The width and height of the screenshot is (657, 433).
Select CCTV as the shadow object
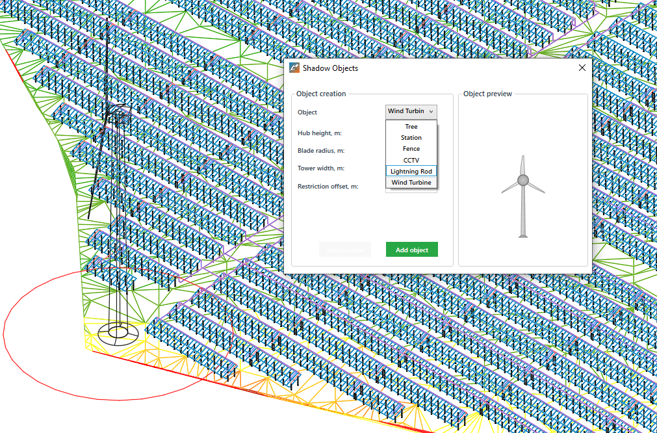(411, 160)
